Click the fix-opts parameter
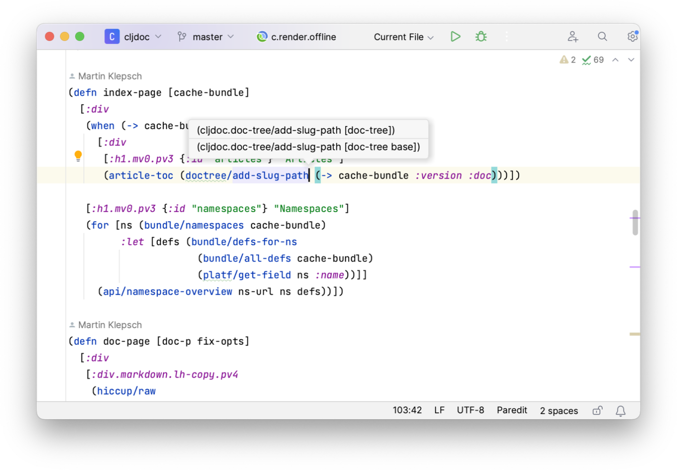This screenshot has width=677, height=470. pyautogui.click(x=220, y=341)
